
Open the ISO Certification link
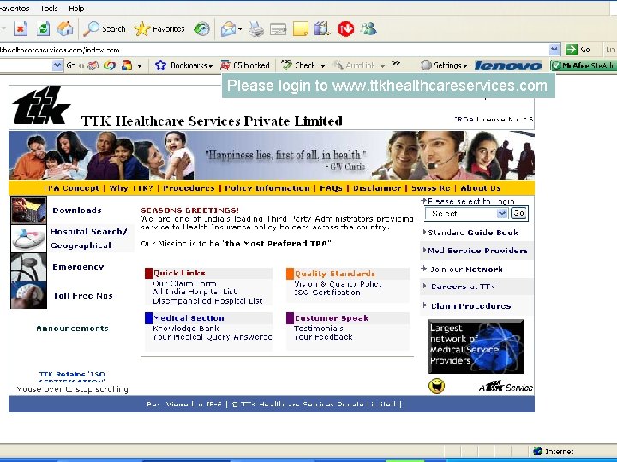327,293
